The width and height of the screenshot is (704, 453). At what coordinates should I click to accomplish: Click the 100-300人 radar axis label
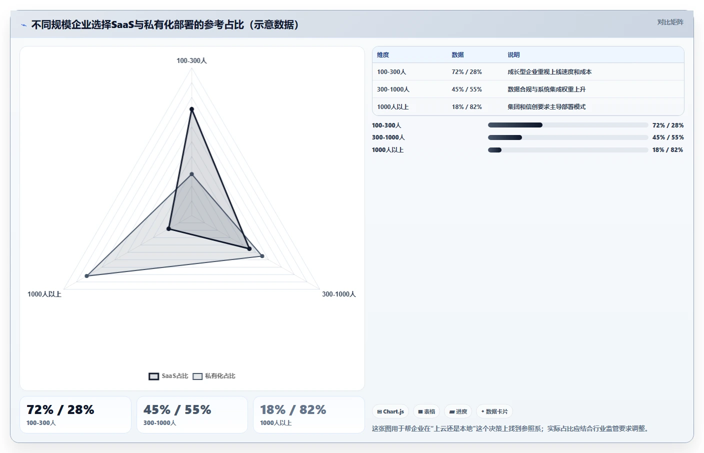tap(191, 60)
